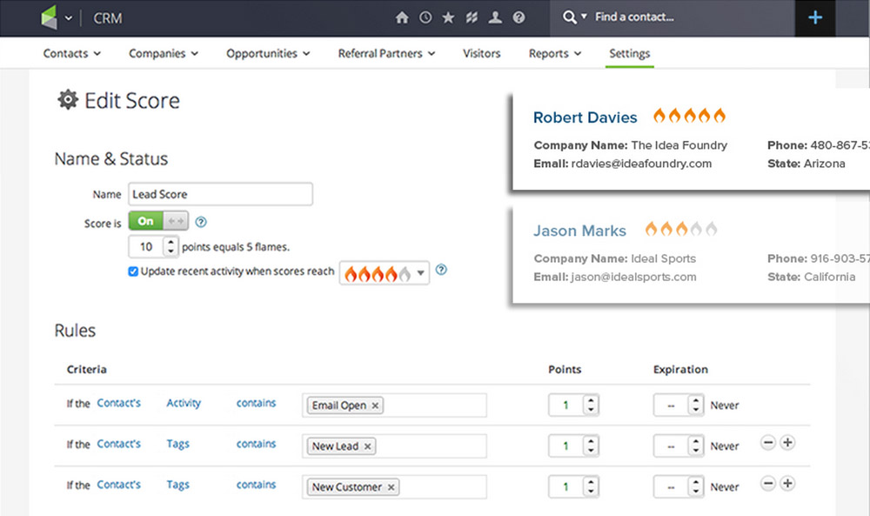This screenshot has width=870, height=516.
Task: Switch to the Settings tab
Action: pos(629,53)
